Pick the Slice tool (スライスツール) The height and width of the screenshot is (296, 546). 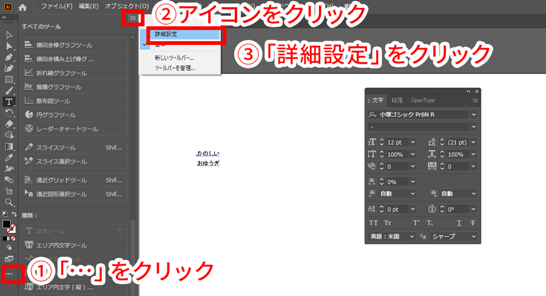[75, 147]
